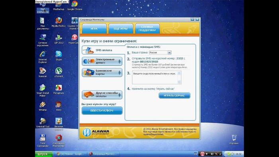Click the ИГРАТЬ СЕЙЧАС button
279x157 pixels.
(x=175, y=96)
